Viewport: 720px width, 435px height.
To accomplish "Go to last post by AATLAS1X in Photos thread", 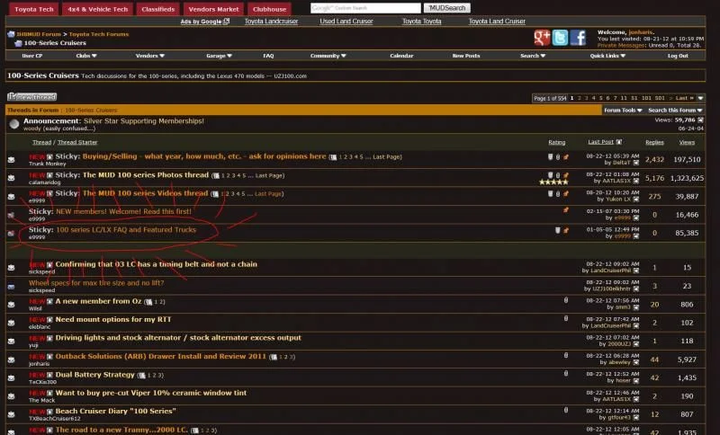I will pos(636,181).
